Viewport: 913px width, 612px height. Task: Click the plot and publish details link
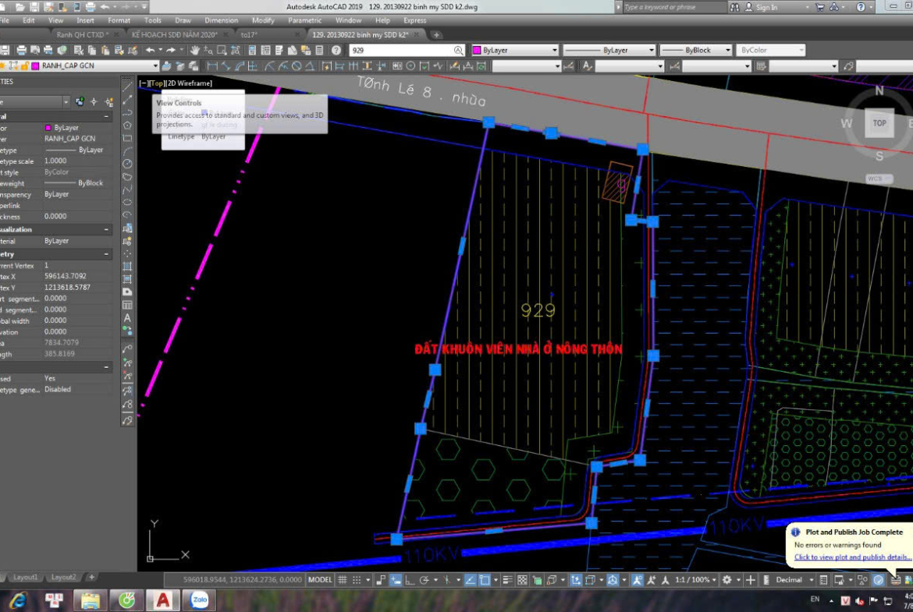click(x=852, y=557)
